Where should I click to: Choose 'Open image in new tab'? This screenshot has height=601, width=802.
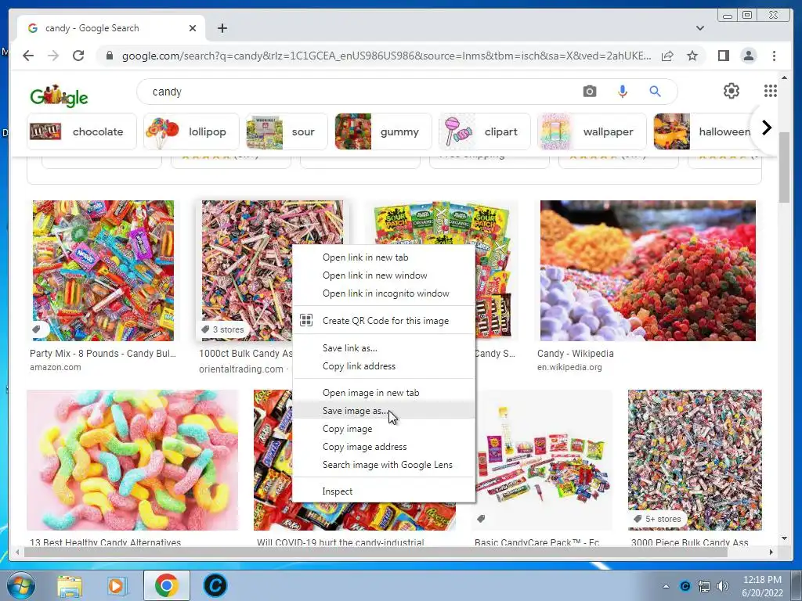pyautogui.click(x=384, y=393)
